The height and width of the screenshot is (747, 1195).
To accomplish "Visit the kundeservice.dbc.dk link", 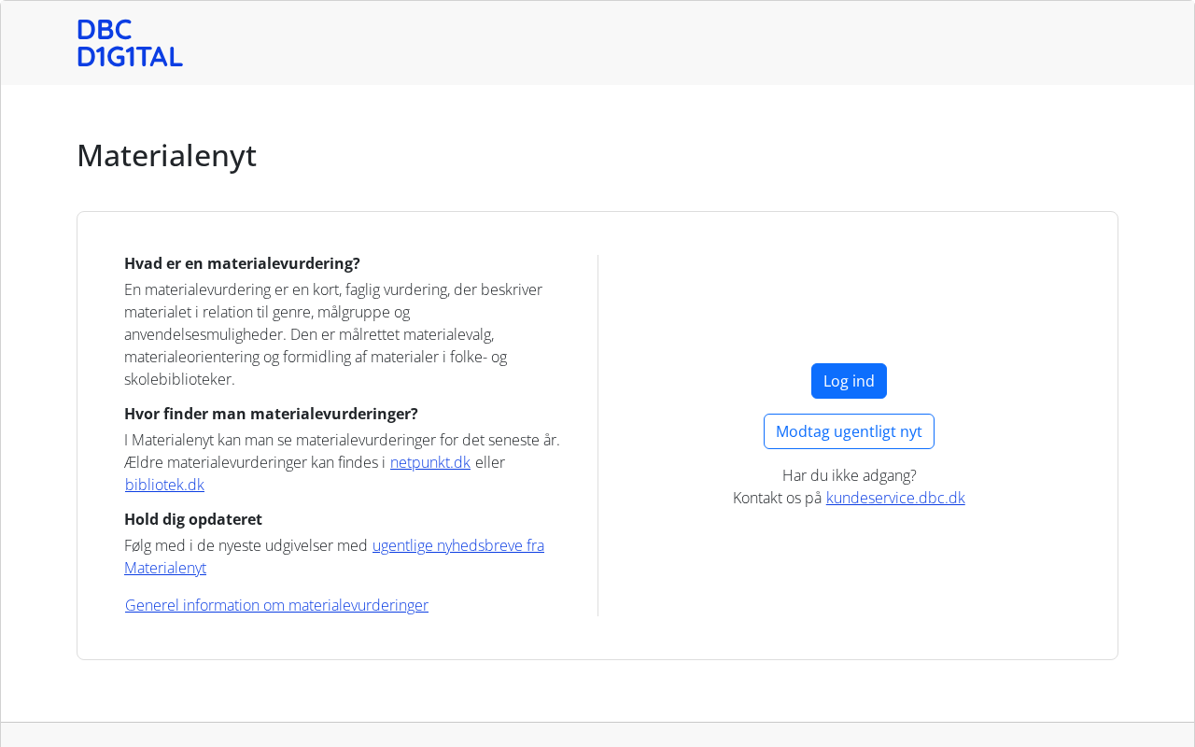I will [895, 498].
